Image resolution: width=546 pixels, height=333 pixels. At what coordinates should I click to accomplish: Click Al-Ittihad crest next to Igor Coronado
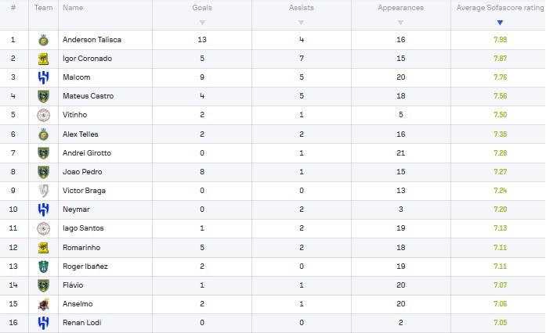point(43,59)
